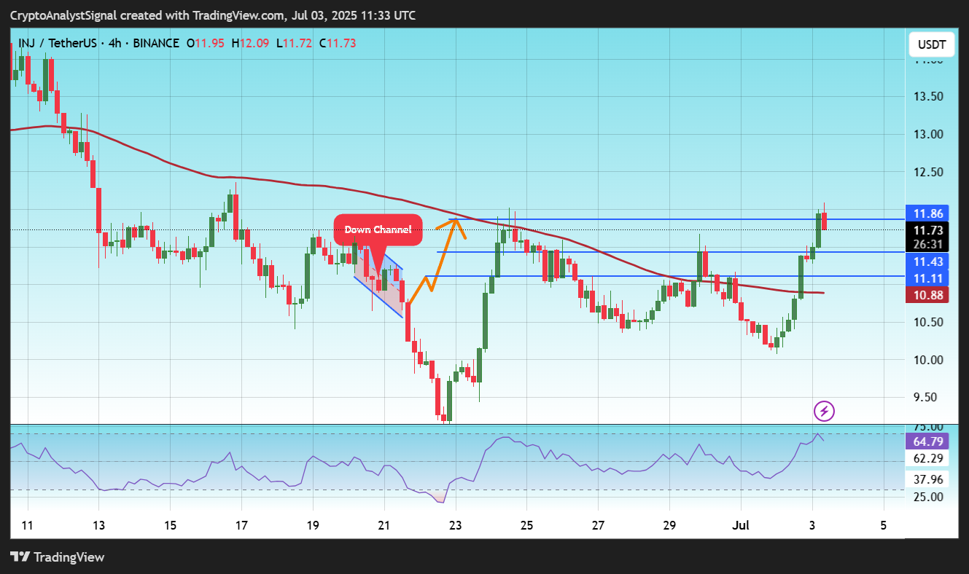Click the 12.50 price axis label

pos(929,172)
